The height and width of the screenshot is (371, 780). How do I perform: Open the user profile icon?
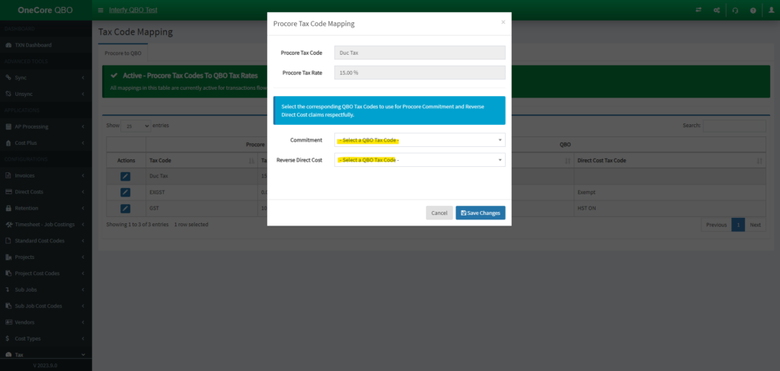[771, 10]
